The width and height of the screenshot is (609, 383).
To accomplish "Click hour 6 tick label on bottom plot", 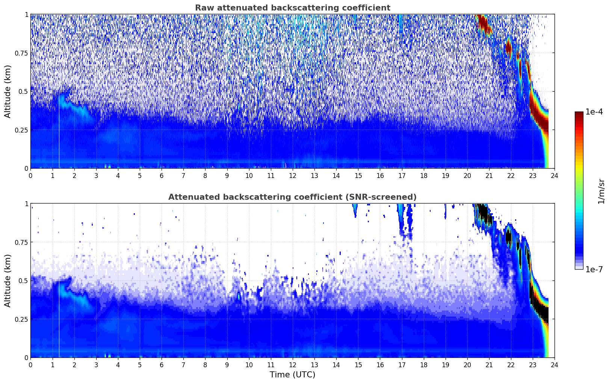I will (x=162, y=365).
